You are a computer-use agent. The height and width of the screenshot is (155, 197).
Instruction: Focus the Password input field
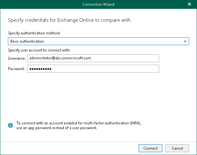point(93,69)
